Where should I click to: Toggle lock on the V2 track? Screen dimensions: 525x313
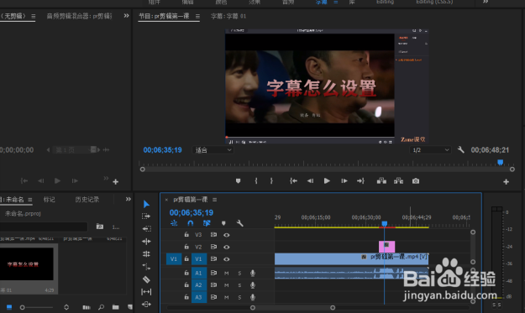click(186, 247)
